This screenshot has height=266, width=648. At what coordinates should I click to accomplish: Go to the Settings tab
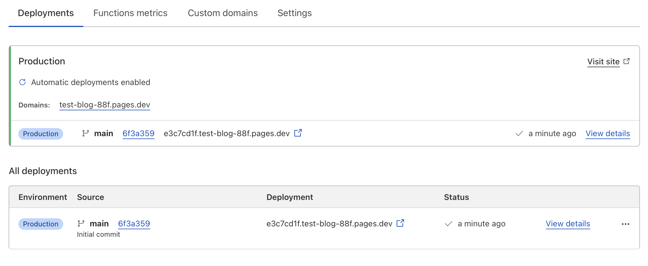point(294,13)
